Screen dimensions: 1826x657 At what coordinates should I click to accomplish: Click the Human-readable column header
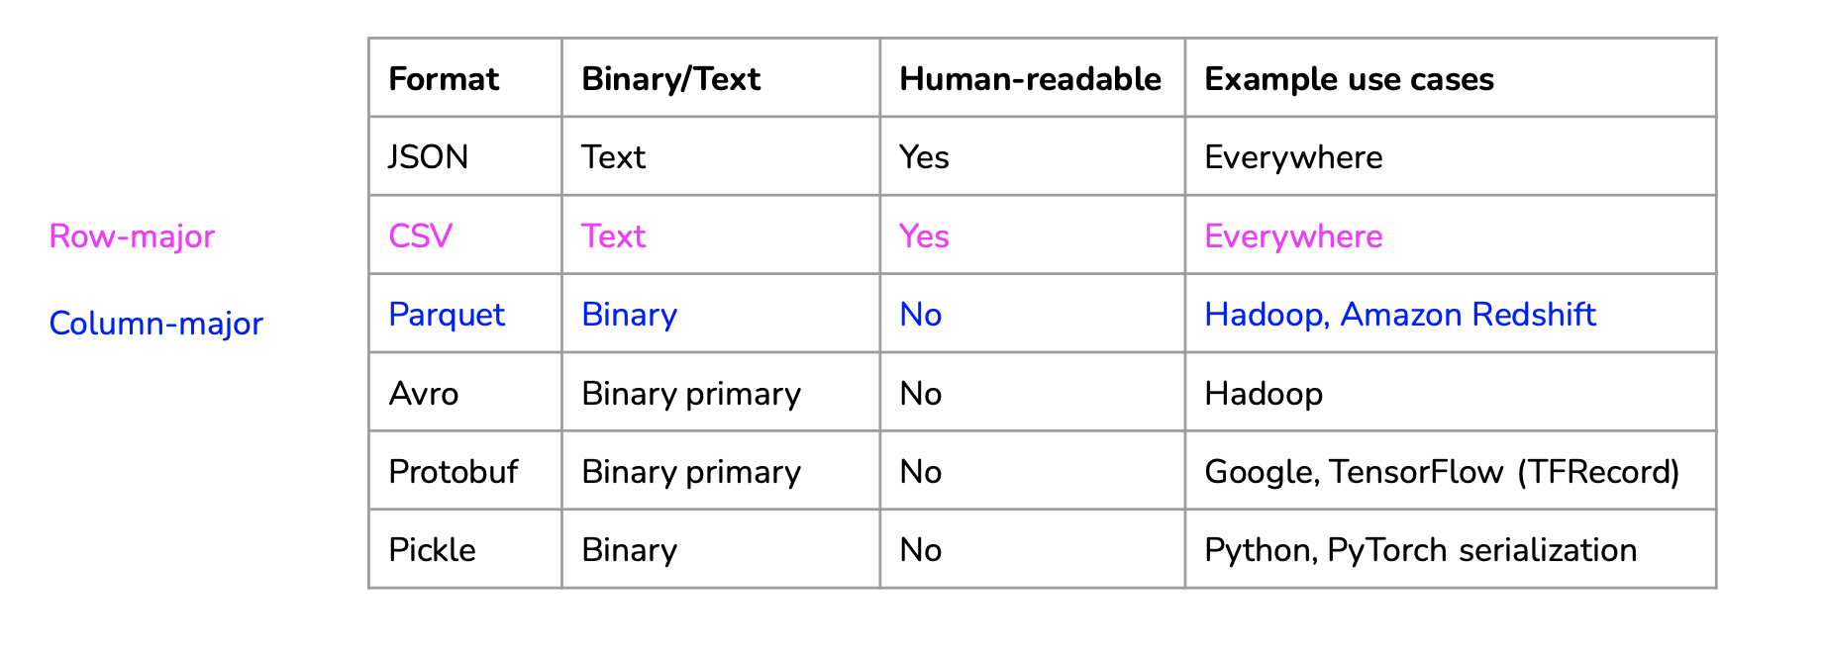click(x=1030, y=79)
